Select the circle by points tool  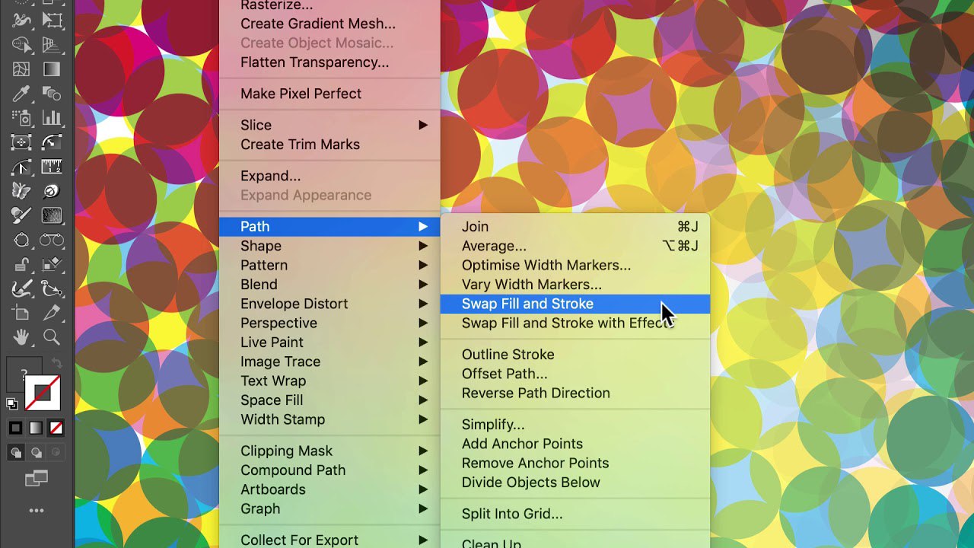coord(21,240)
